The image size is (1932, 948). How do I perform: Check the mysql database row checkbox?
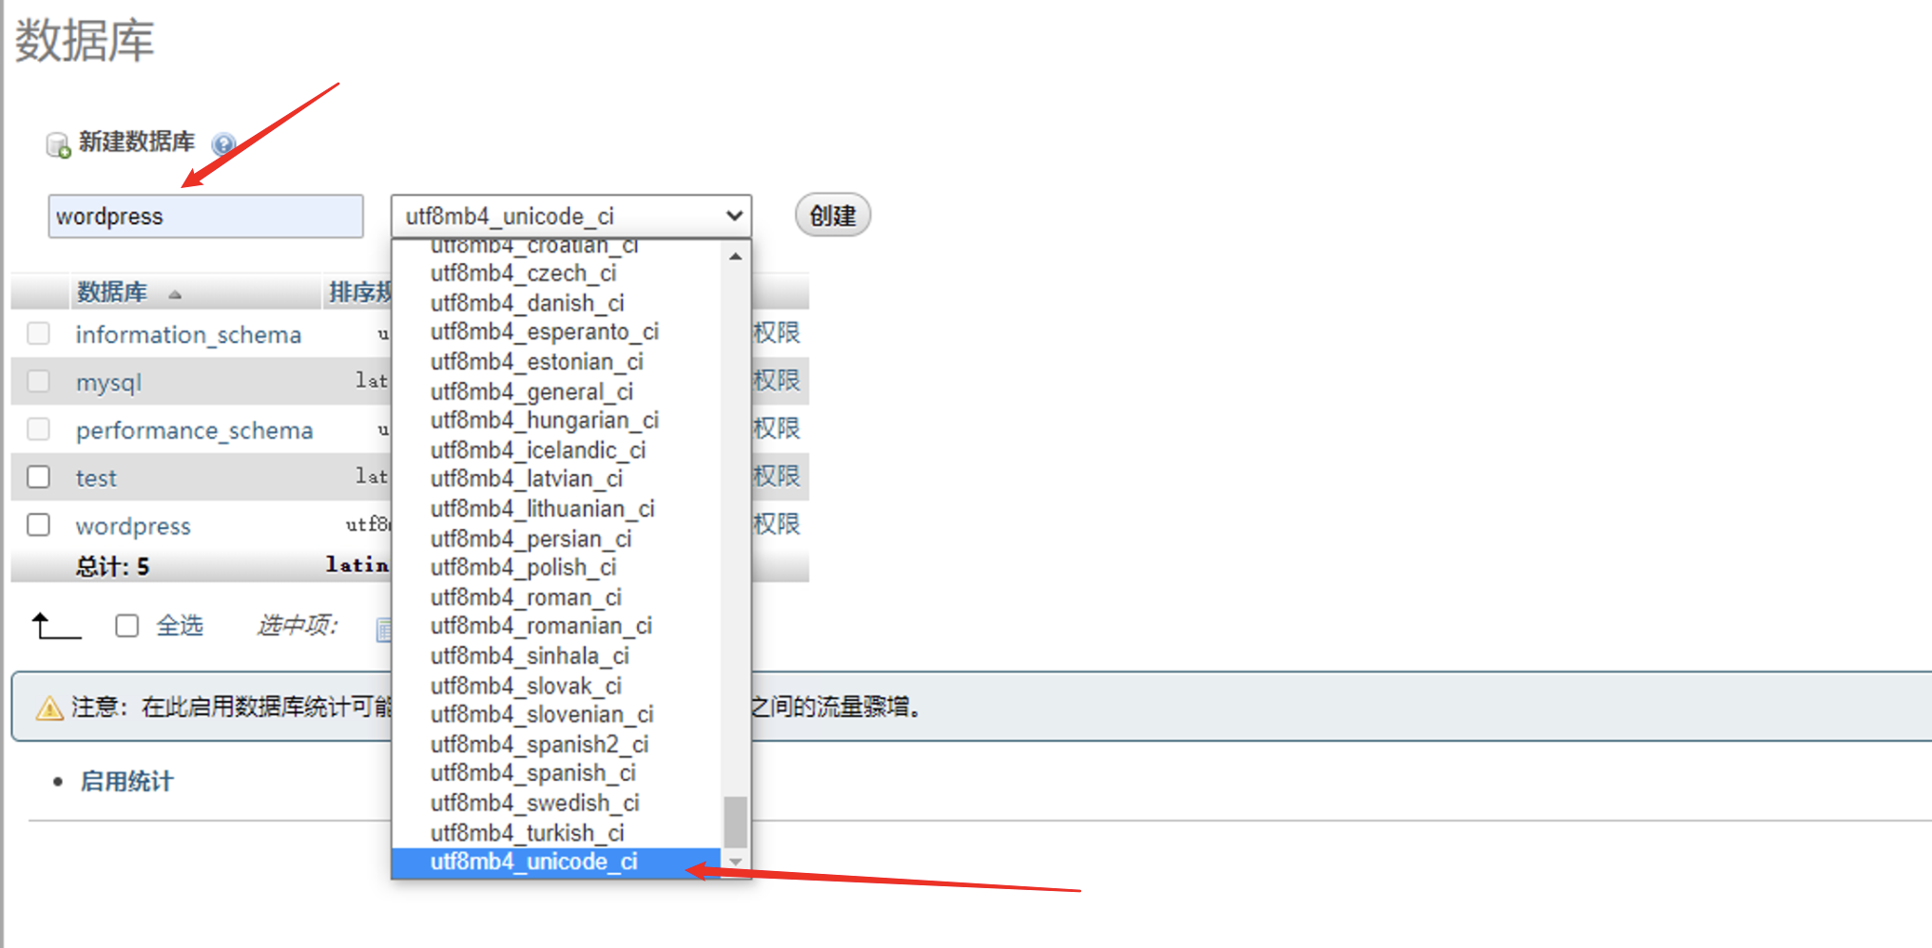tap(38, 381)
